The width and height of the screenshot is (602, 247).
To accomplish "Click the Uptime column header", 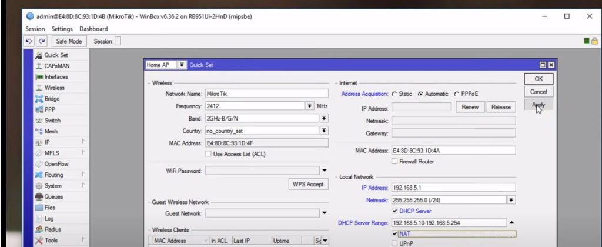I will [x=286, y=241].
